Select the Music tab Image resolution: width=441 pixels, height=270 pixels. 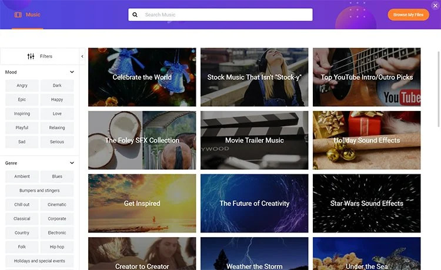[x=28, y=15]
